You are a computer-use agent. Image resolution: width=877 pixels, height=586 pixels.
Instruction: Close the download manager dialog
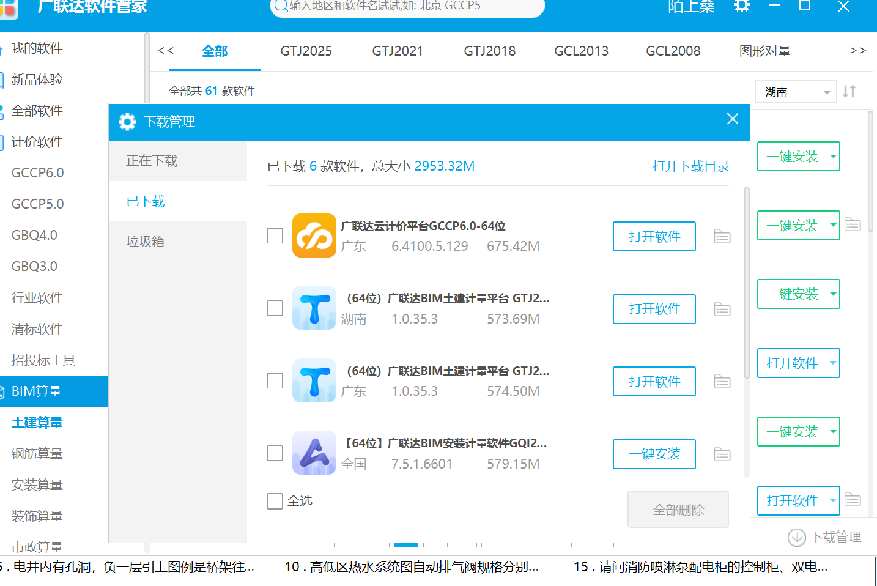pos(733,119)
